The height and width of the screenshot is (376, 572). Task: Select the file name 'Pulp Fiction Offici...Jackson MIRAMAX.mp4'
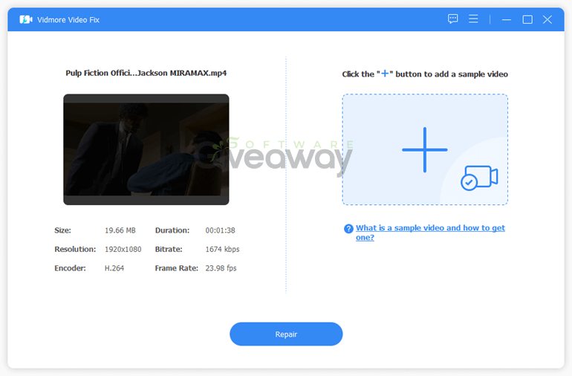[146, 73]
